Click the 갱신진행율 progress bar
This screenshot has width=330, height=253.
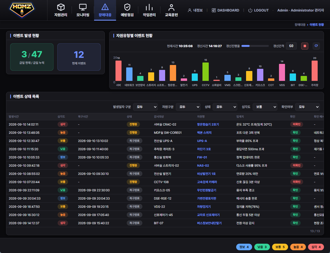point(255,46)
